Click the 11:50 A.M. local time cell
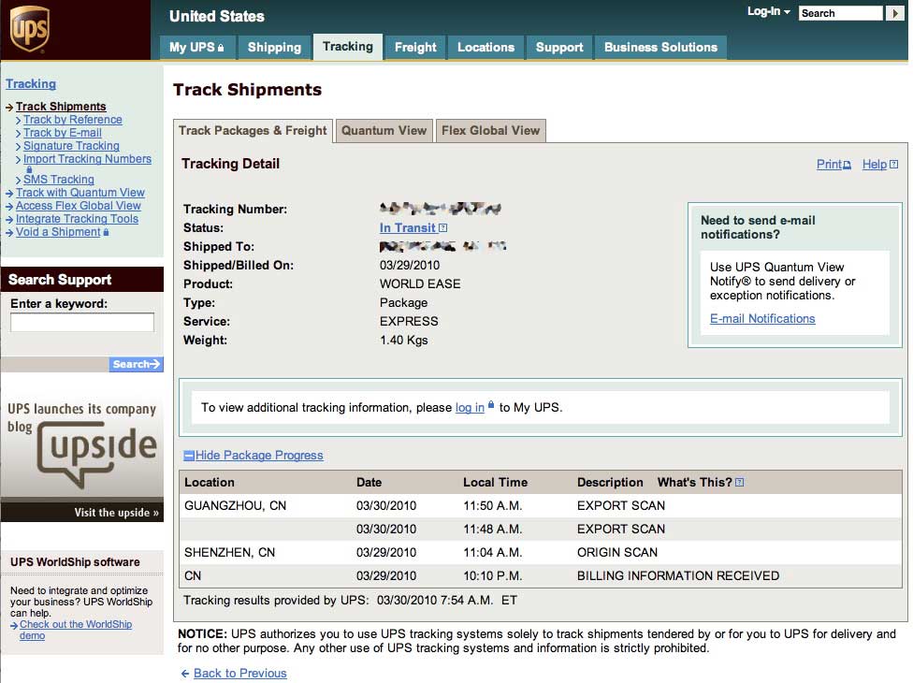The height and width of the screenshot is (683, 913). pyautogui.click(x=493, y=506)
